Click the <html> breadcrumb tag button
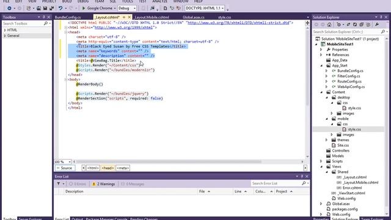Image resolution: width=391 pixels, height=220 pixels. coord(93,168)
